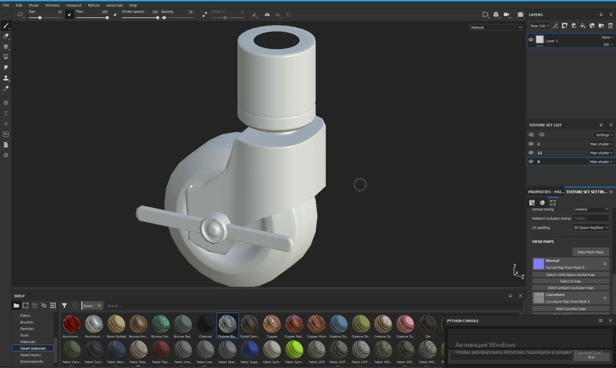The width and height of the screenshot is (616, 368).
Task: Open Main shader dropdown for set 22
Action: tap(601, 153)
